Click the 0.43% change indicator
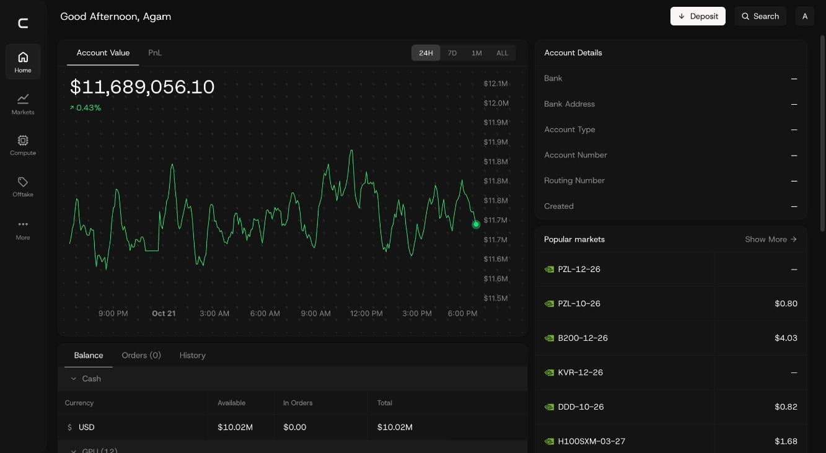The height and width of the screenshot is (453, 826). tap(86, 108)
